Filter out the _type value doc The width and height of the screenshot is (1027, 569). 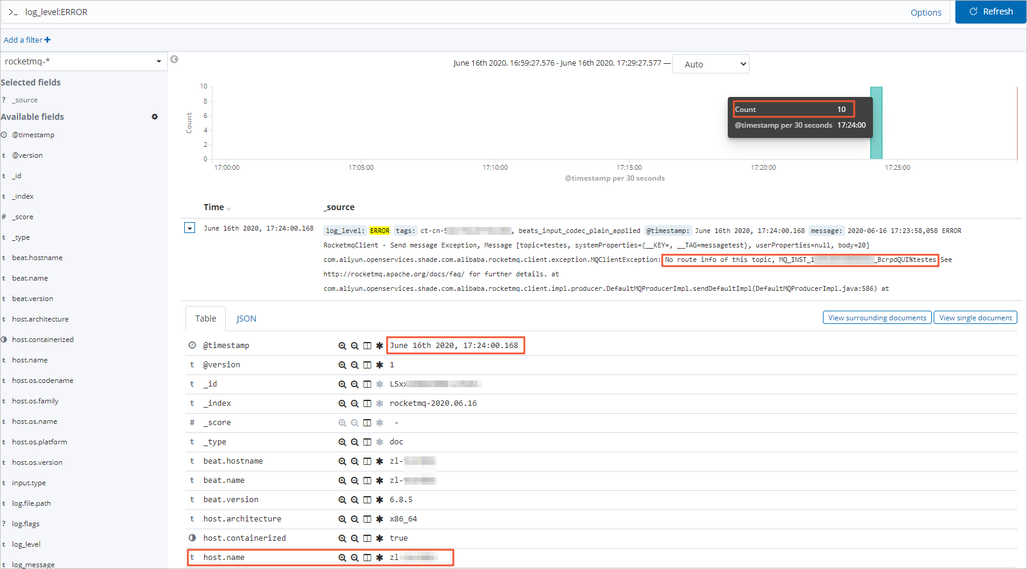click(355, 442)
